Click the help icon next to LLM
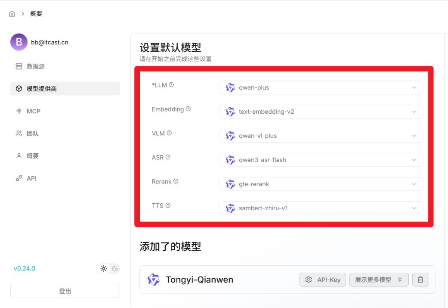The image size is (448, 308). click(171, 85)
